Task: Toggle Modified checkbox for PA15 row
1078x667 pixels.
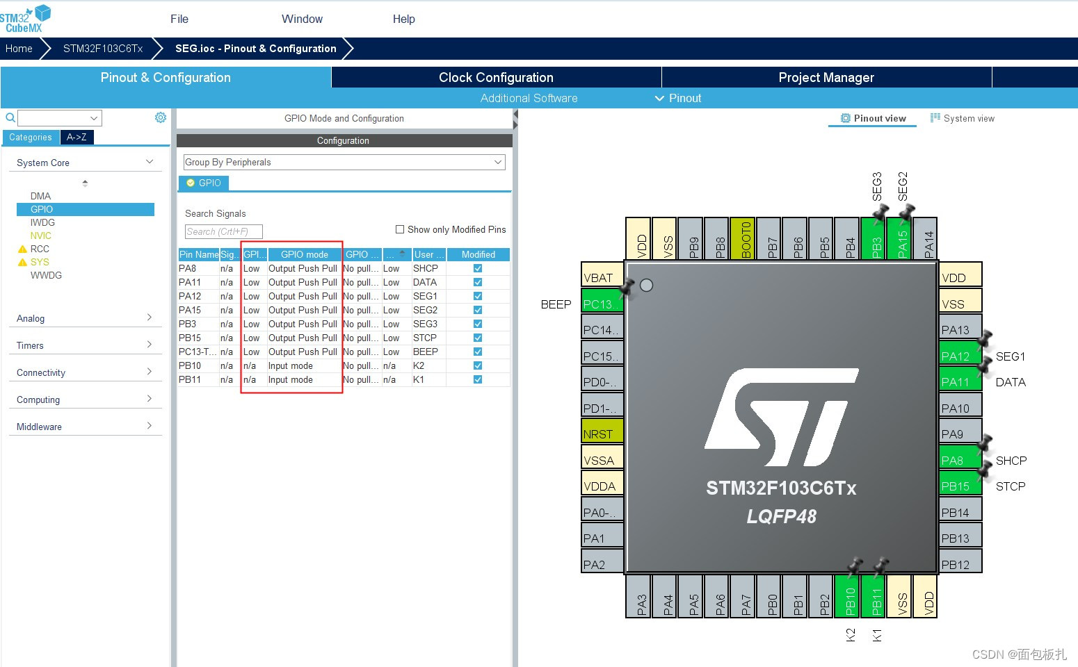Action: point(478,310)
